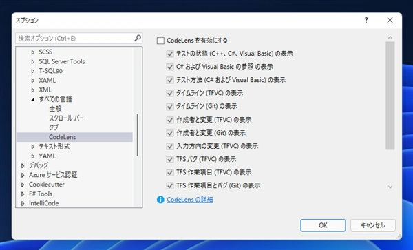Toggle TFS 作業項目とバグ (Git) の表示 checkbox
The height and width of the screenshot is (250, 413).
pos(170,186)
